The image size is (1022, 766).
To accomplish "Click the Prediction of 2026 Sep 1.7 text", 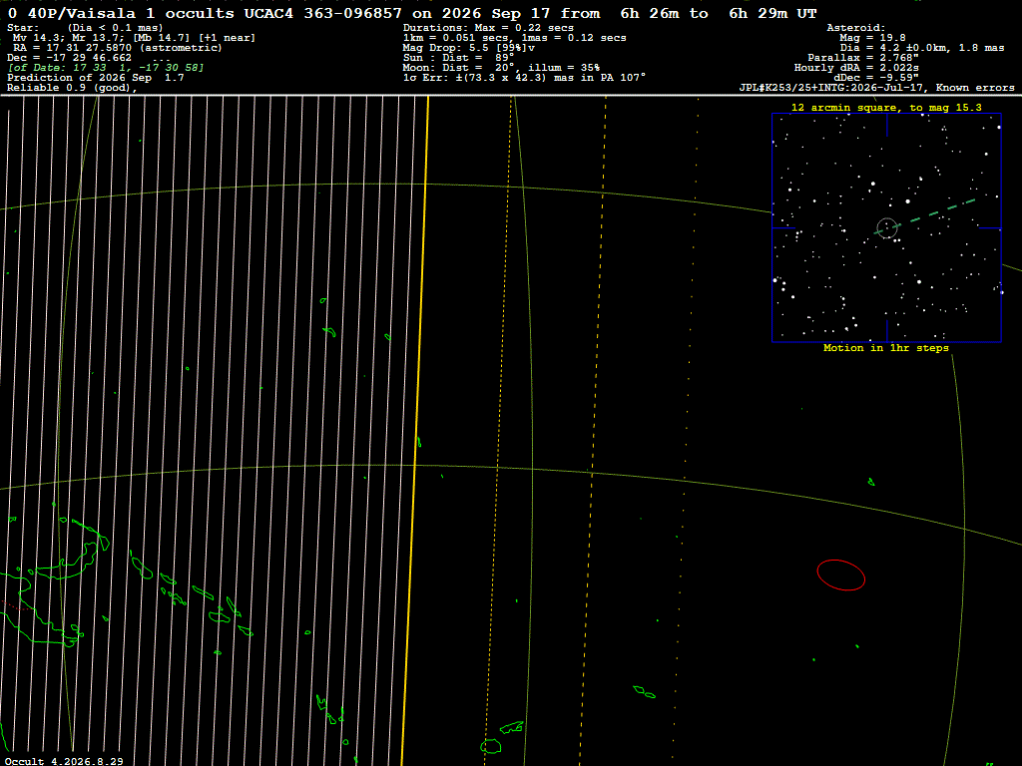I will pos(95,78).
